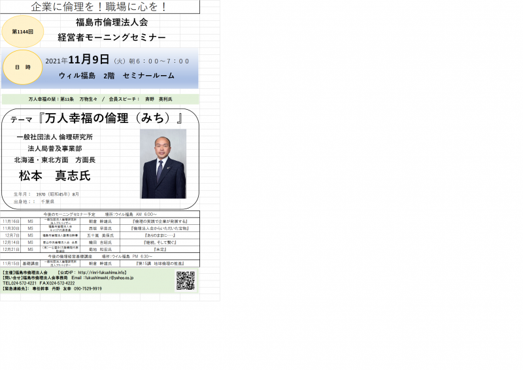Select the 基礎講座 cell in 11月15日 row
The image size is (523, 370).
(x=31, y=263)
